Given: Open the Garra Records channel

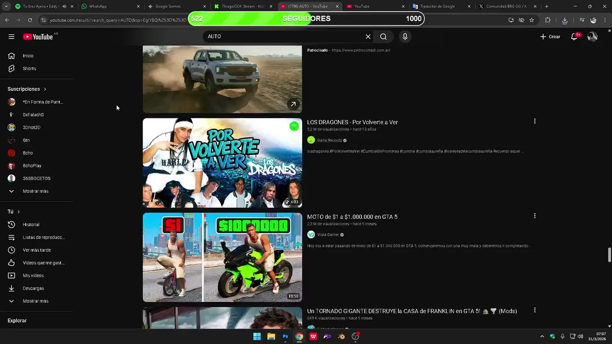Looking at the screenshot, I should click(329, 140).
